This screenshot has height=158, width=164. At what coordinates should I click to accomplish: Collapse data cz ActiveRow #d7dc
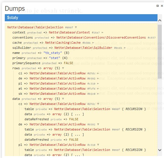pos(98,104)
